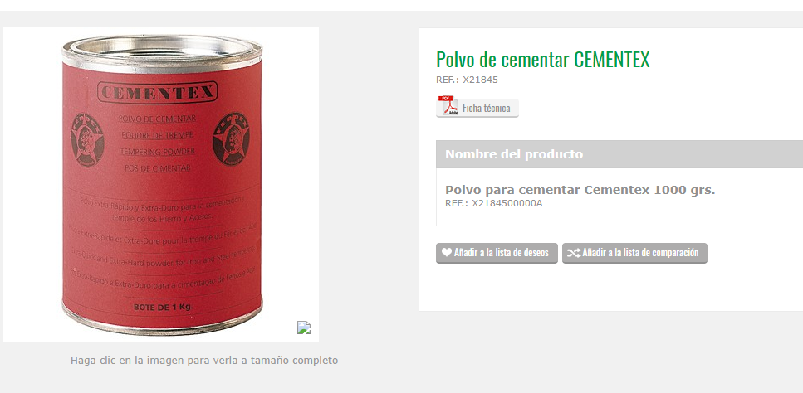Image resolution: width=803 pixels, height=393 pixels.
Task: Click the REF.: X21845 reference text
Action: 467,80
